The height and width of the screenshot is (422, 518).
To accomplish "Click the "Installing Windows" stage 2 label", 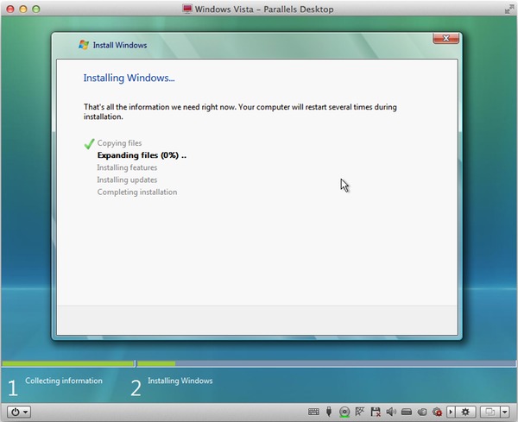I will pyautogui.click(x=180, y=381).
